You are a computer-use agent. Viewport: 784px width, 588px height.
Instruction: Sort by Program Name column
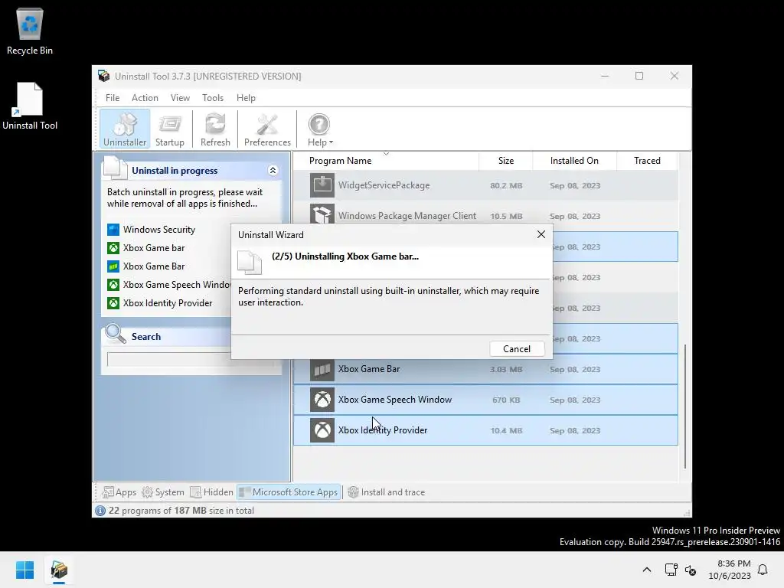pyautogui.click(x=386, y=161)
